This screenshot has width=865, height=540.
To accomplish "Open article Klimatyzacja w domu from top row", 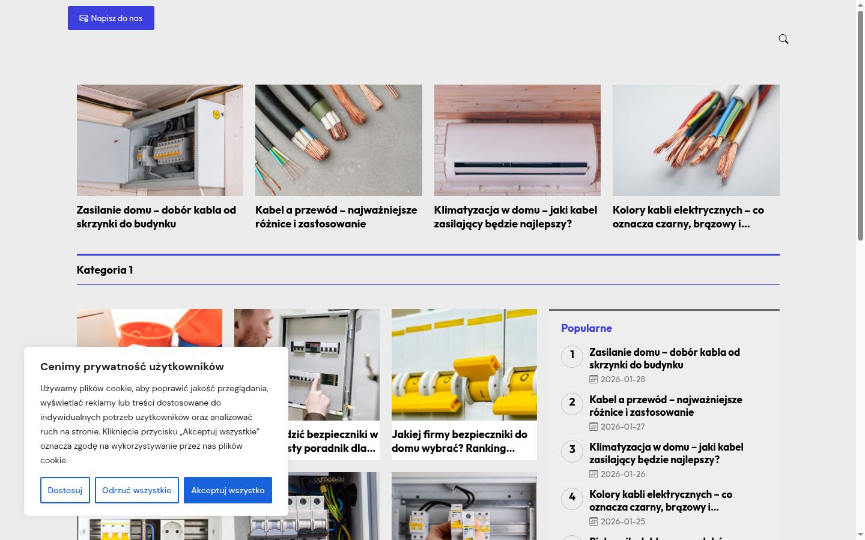I will coord(515,217).
